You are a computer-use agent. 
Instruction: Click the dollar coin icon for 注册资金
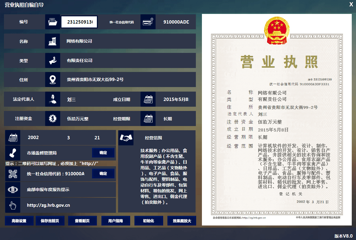click(x=52, y=118)
